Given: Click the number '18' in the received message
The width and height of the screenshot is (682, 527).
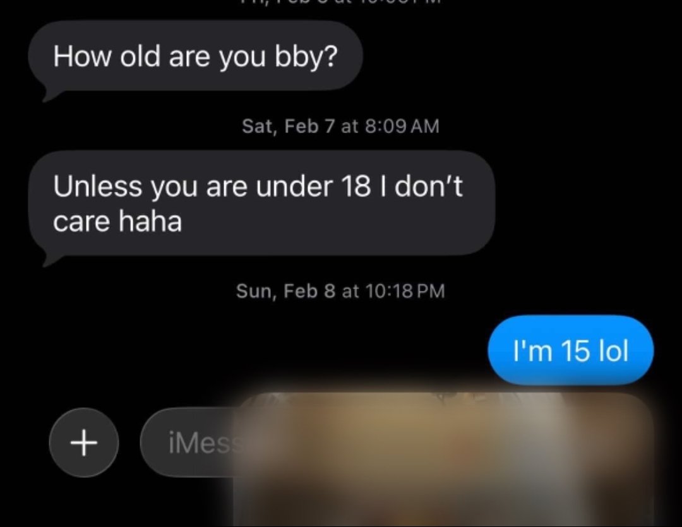Looking at the screenshot, I should pyautogui.click(x=356, y=186).
